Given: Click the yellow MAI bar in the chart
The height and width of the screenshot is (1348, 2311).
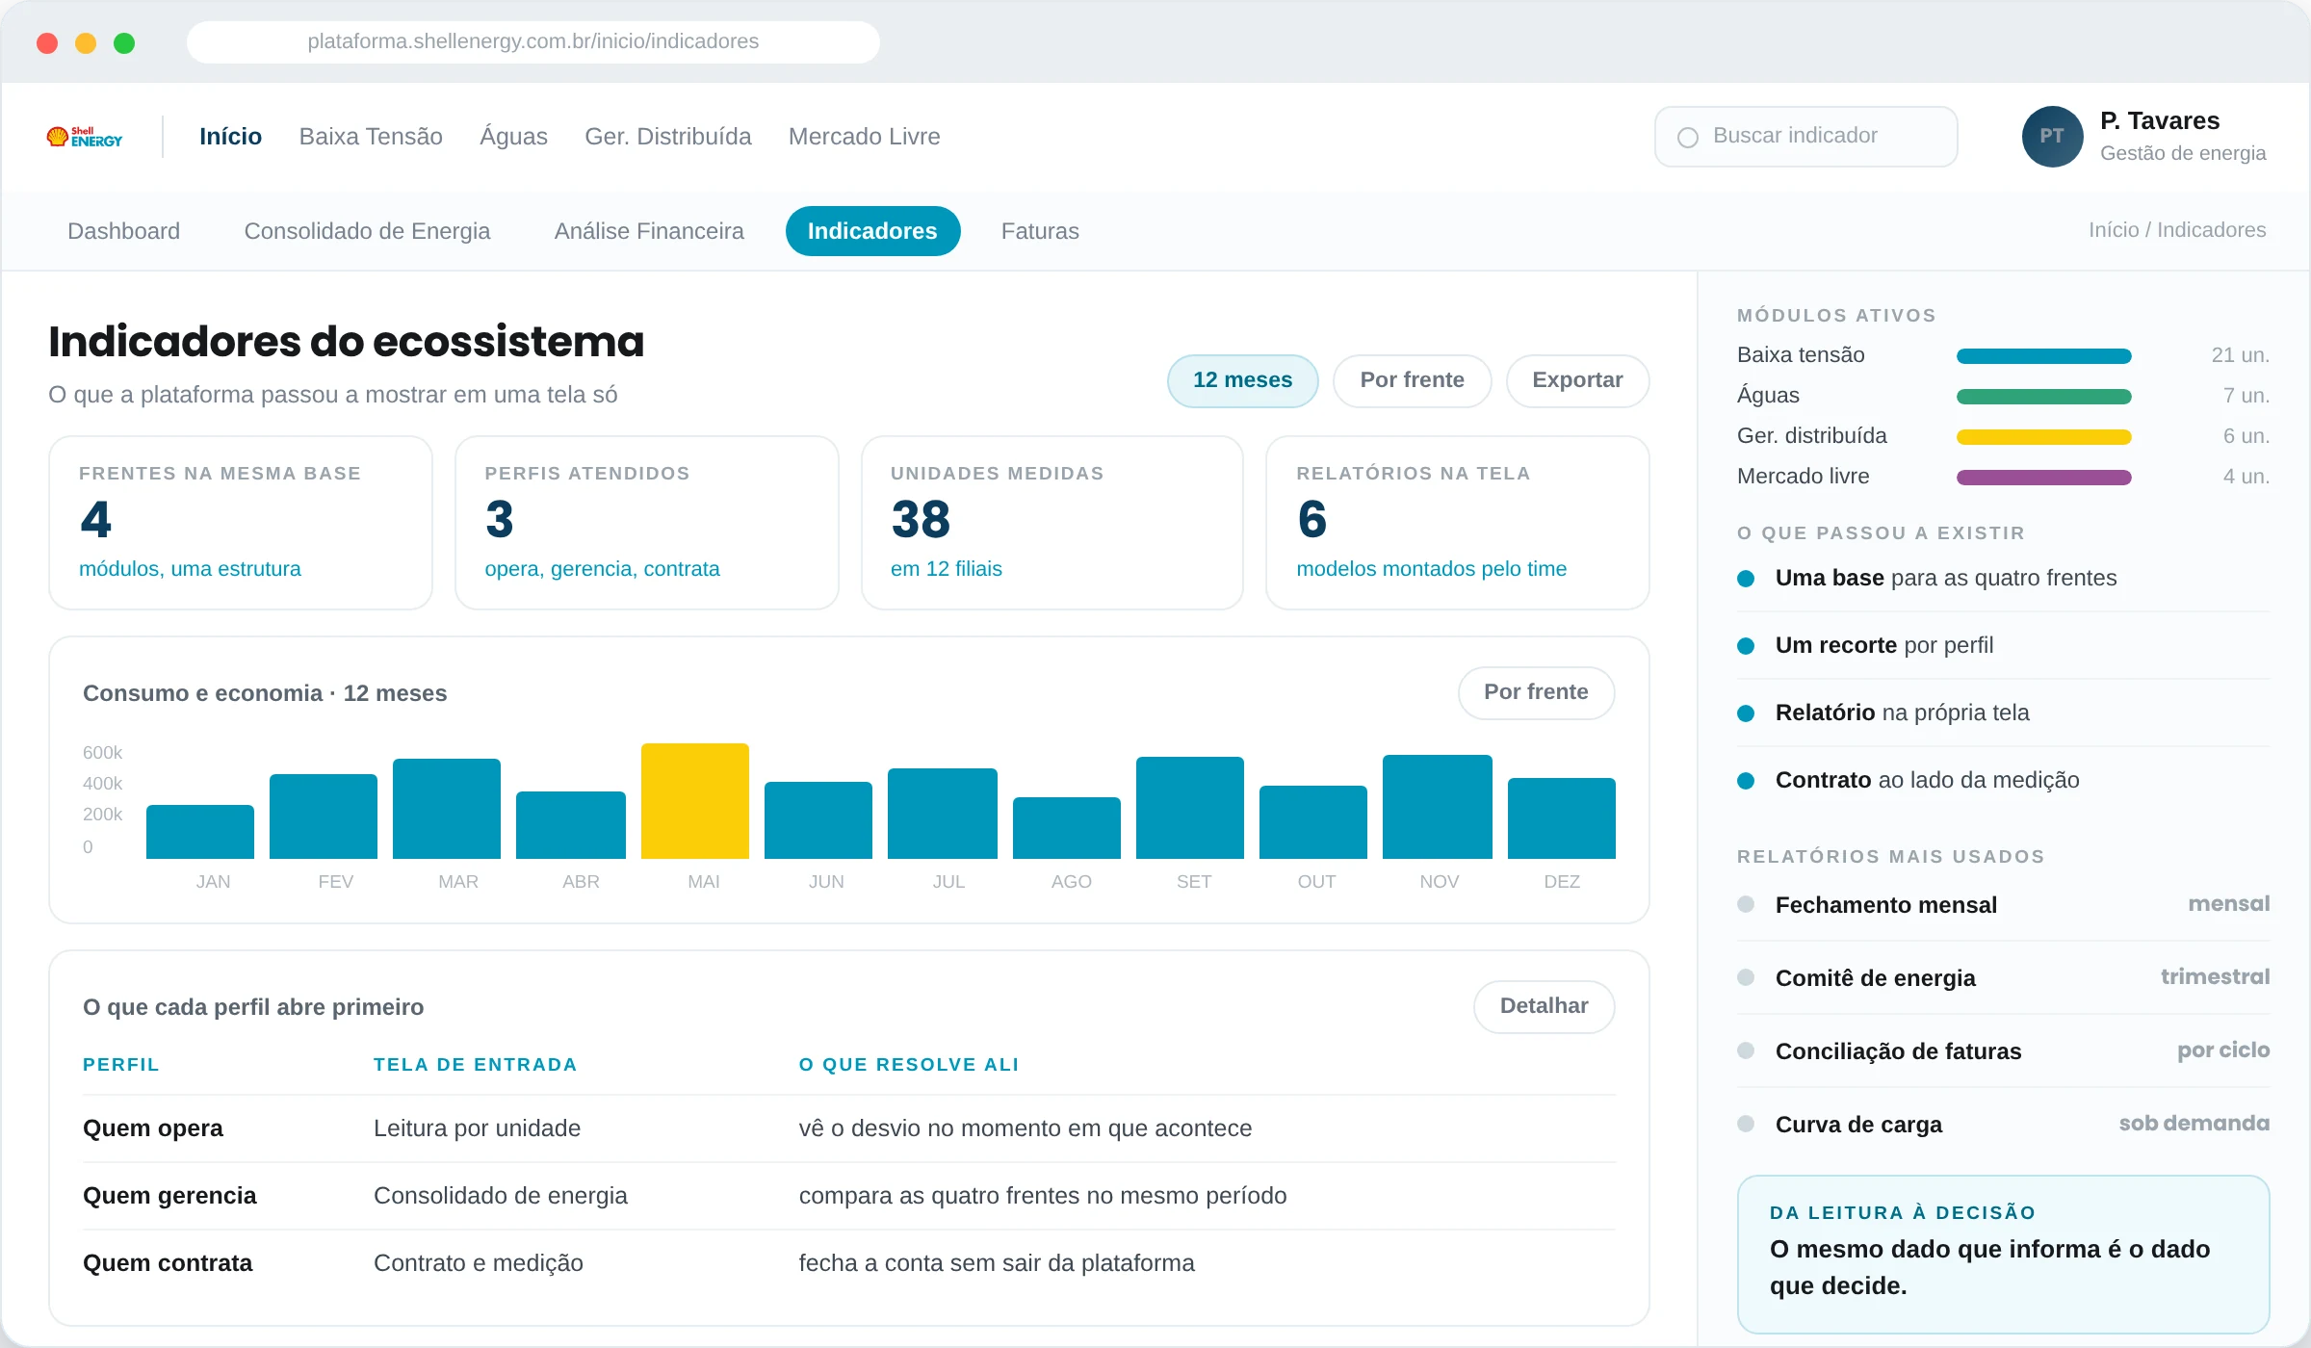Looking at the screenshot, I should click(695, 801).
